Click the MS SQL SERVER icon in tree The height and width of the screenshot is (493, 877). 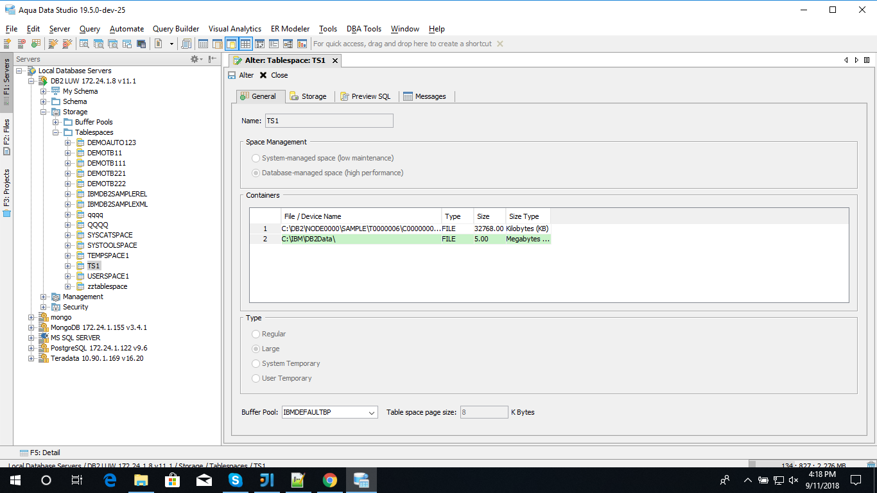click(44, 338)
